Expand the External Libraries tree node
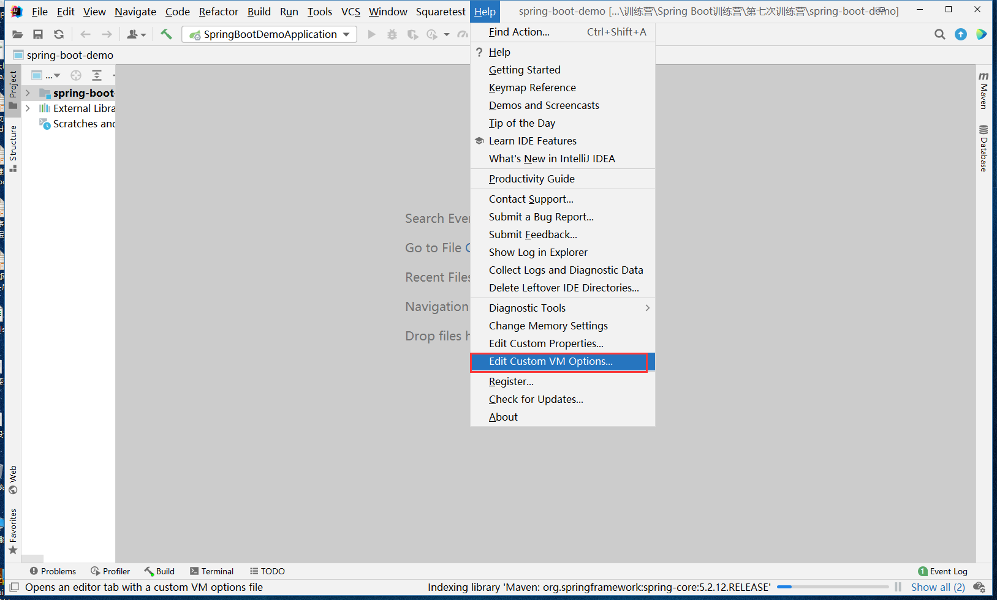The width and height of the screenshot is (997, 600). tap(28, 108)
